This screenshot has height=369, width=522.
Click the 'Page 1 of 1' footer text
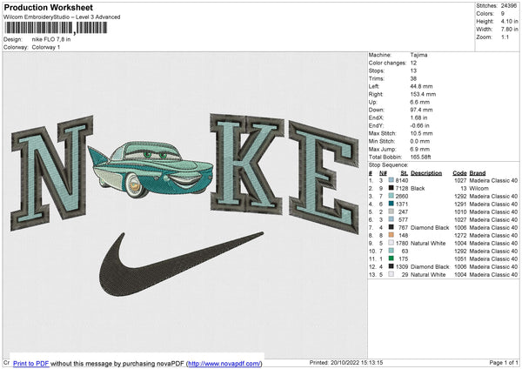pyautogui.click(x=504, y=363)
